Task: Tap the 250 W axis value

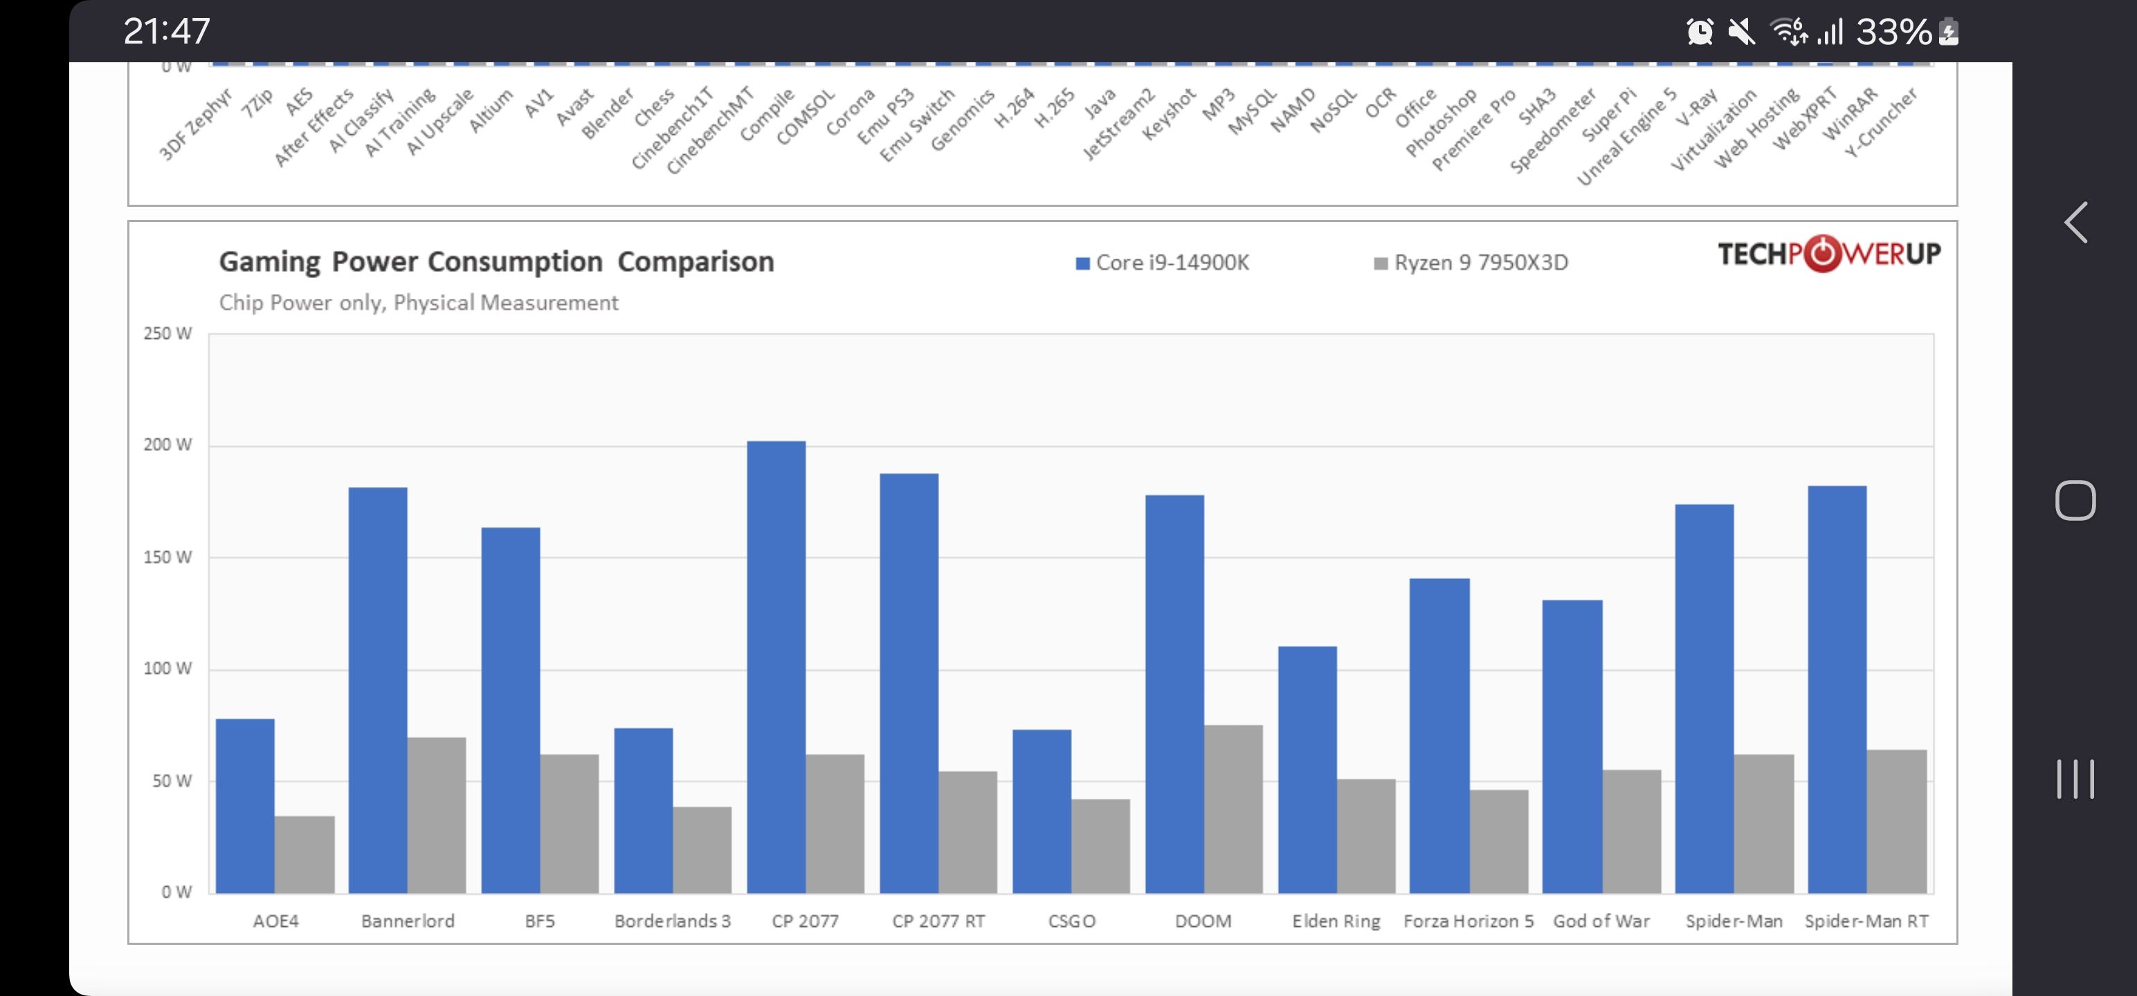Action: (x=167, y=333)
